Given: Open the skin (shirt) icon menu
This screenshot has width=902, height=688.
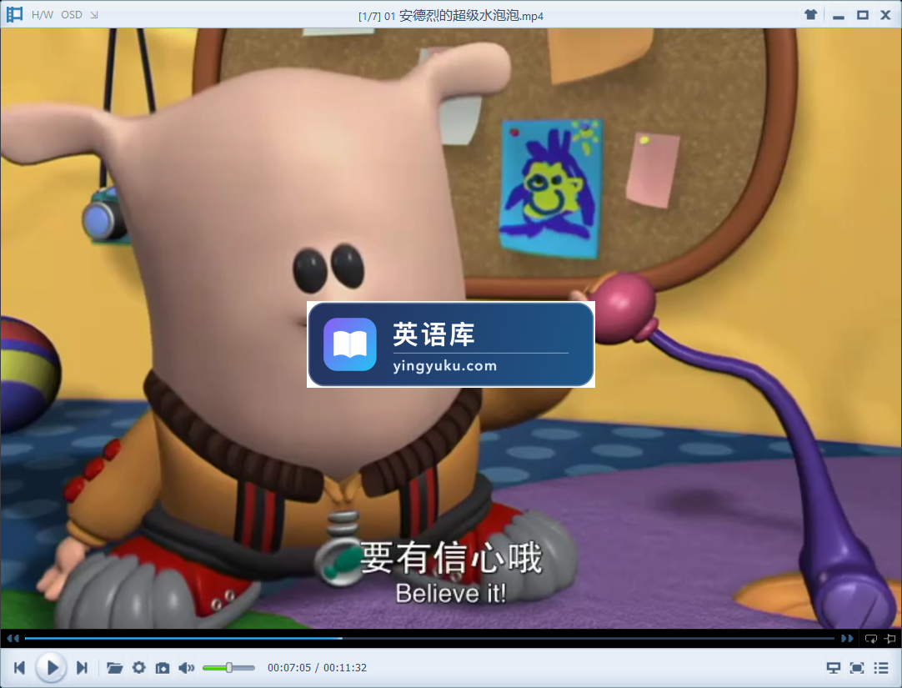Looking at the screenshot, I should pos(810,15).
